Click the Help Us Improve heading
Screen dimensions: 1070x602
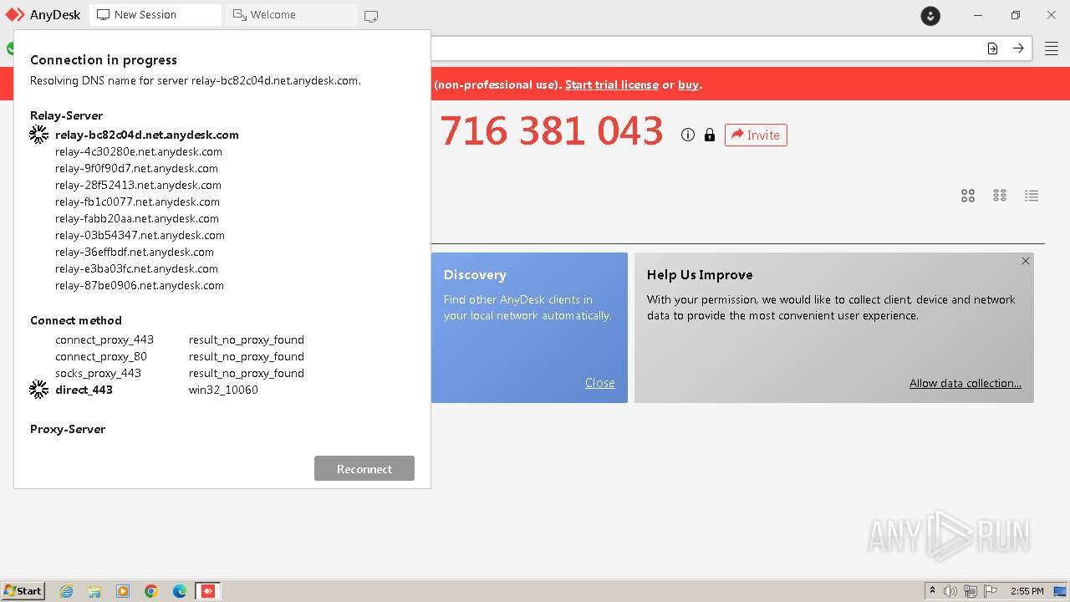pyautogui.click(x=700, y=275)
